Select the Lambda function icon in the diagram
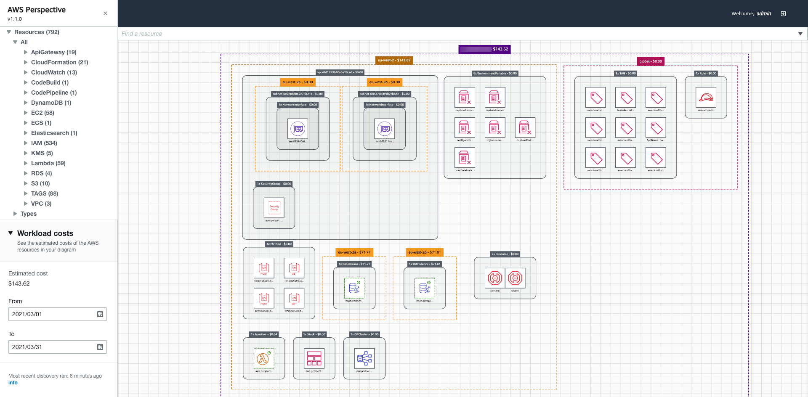This screenshot has width=808, height=397. click(x=264, y=359)
